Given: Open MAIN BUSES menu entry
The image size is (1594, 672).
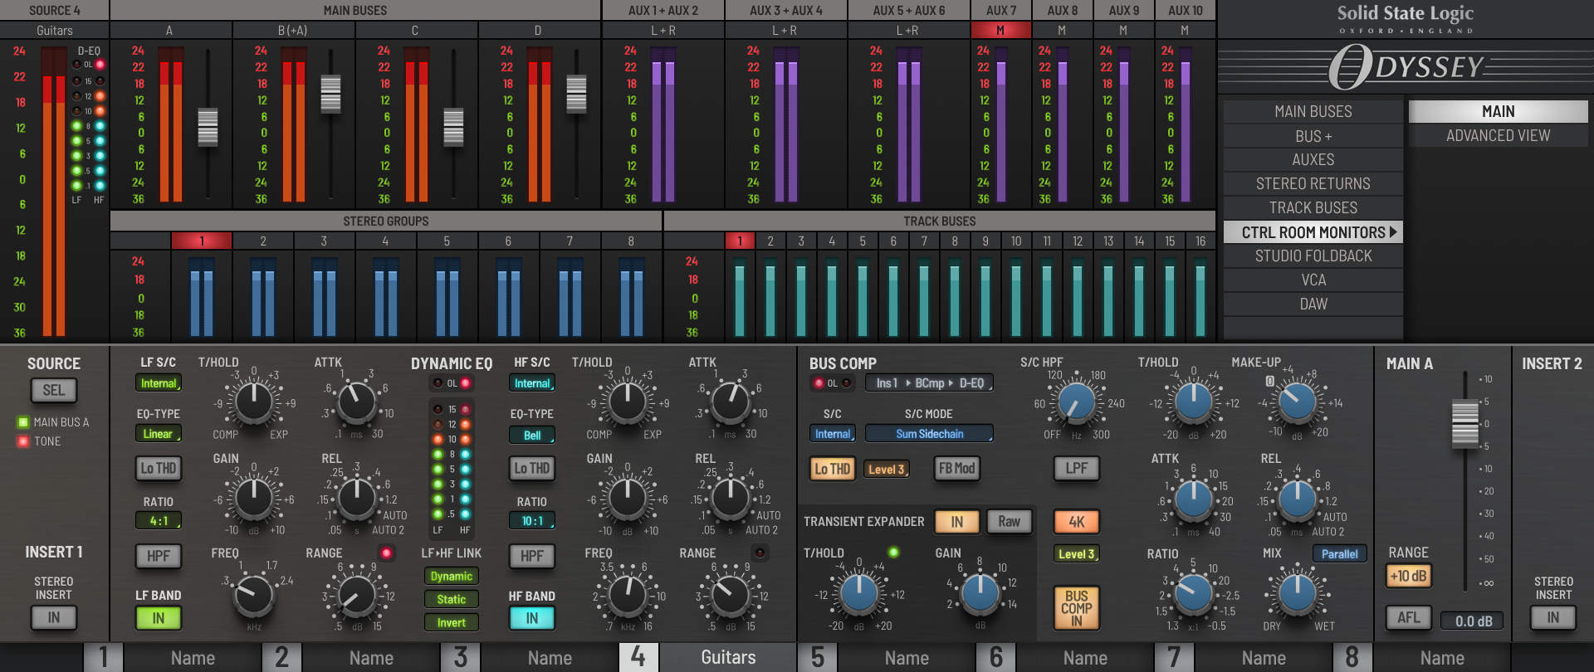Looking at the screenshot, I should tap(1313, 112).
